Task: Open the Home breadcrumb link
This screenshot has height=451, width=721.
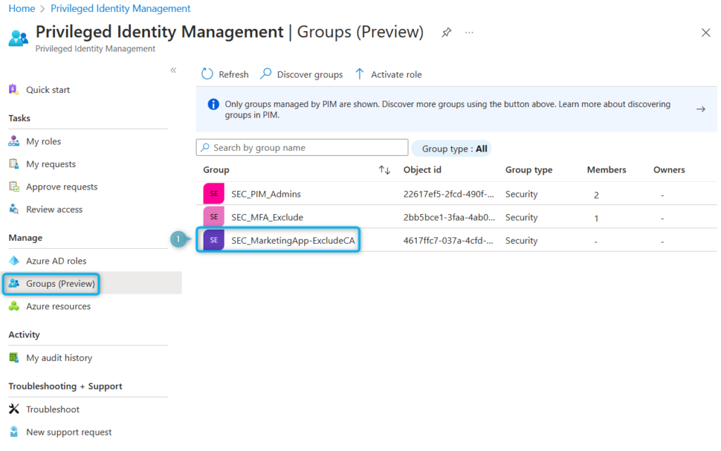Action: [x=20, y=8]
